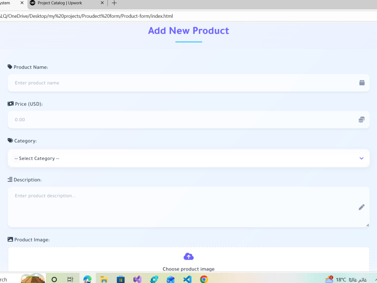Click the cloud upload icon
The image size is (377, 283).
tap(188, 257)
